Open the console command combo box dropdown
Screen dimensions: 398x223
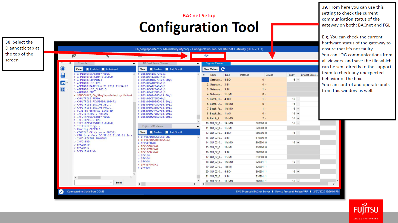111,183
